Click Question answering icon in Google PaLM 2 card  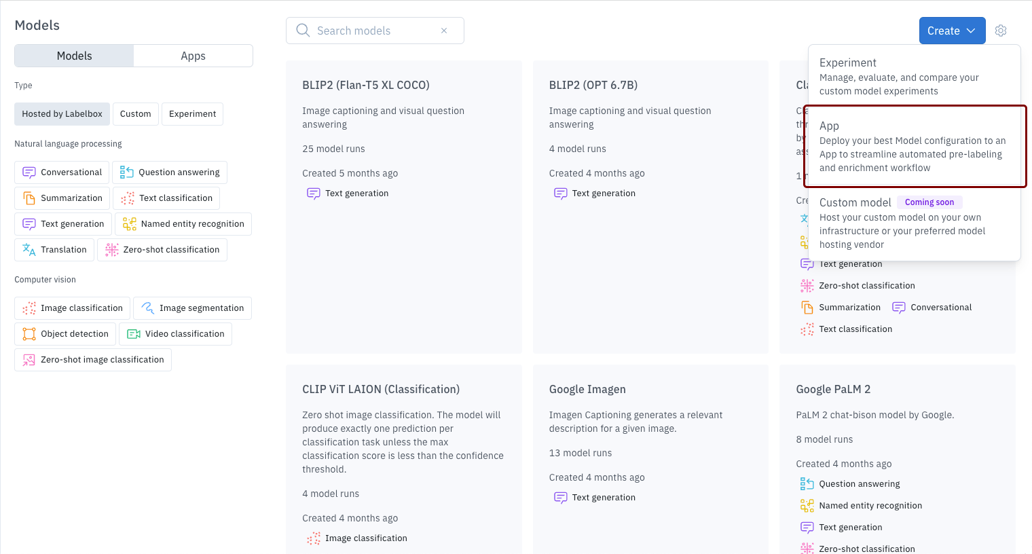pyautogui.click(x=807, y=484)
